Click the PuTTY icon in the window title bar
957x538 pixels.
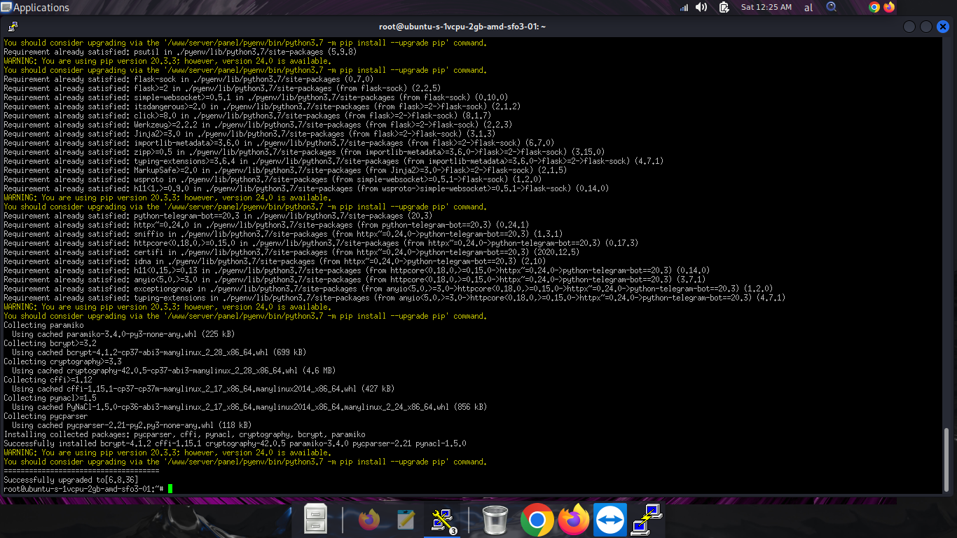pyautogui.click(x=13, y=27)
